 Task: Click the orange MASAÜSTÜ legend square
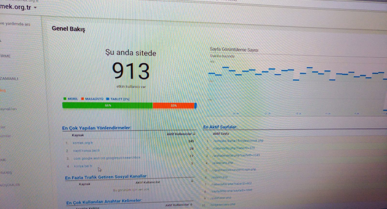82,99
